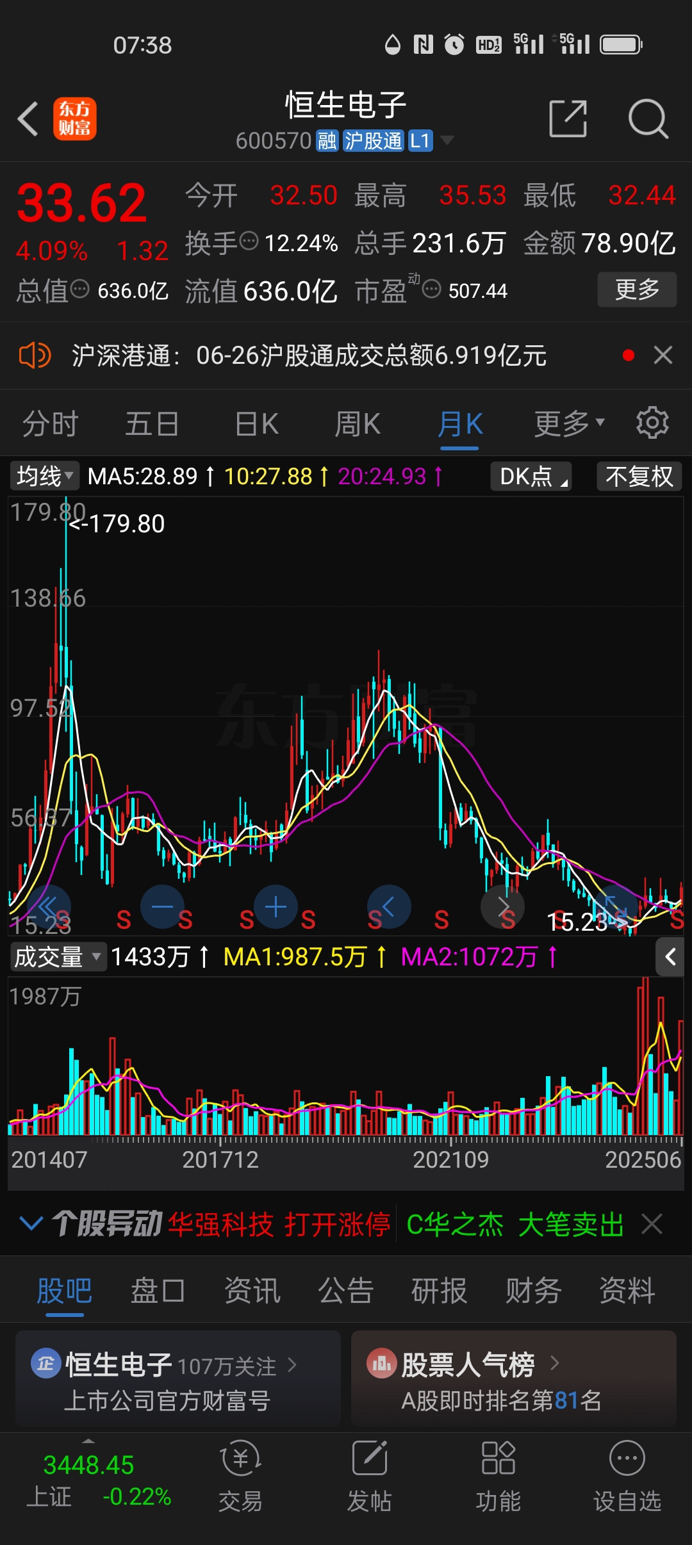This screenshot has width=692, height=1545.
Task: Show info icon next to 总值
Action: click(79, 289)
